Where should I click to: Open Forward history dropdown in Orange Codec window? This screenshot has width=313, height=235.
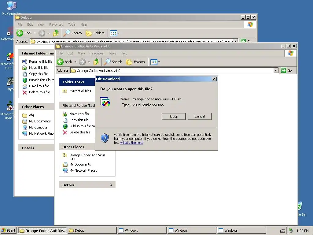click(x=89, y=62)
